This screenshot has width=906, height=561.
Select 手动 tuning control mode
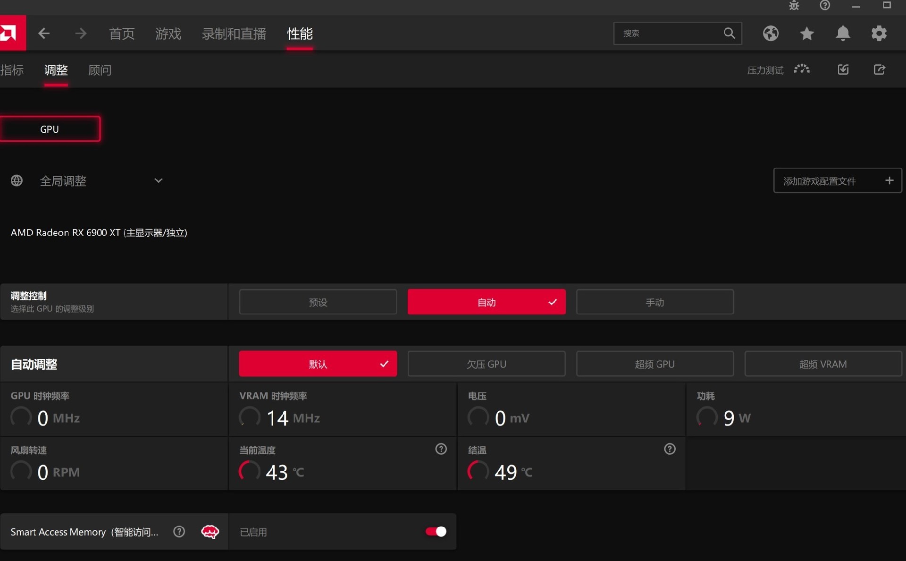655,302
